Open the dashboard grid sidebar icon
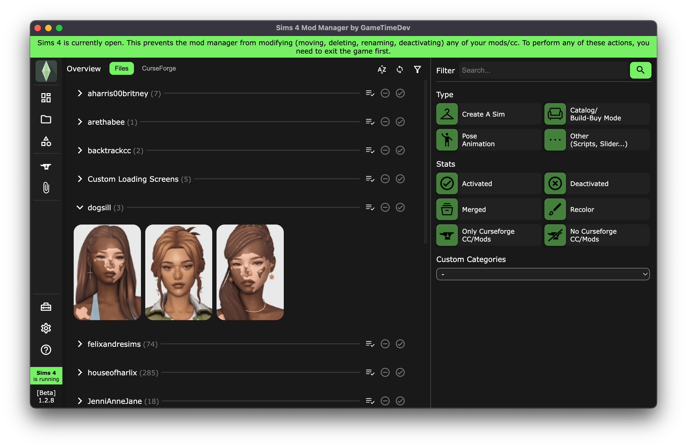The width and height of the screenshot is (687, 448). (46, 98)
